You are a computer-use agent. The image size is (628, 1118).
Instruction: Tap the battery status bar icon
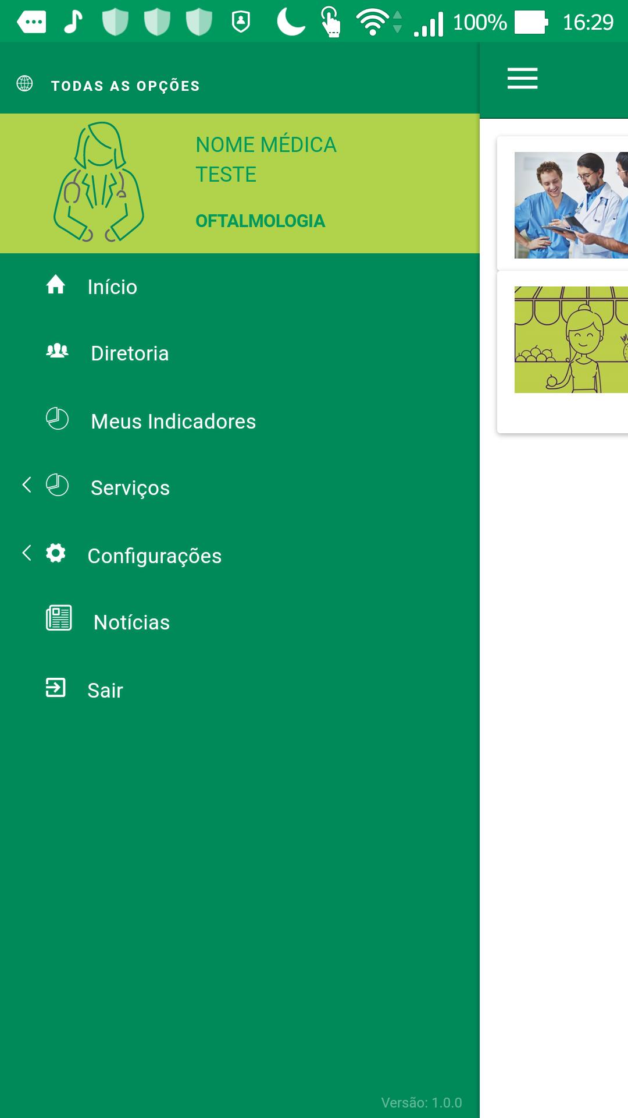pos(531,22)
